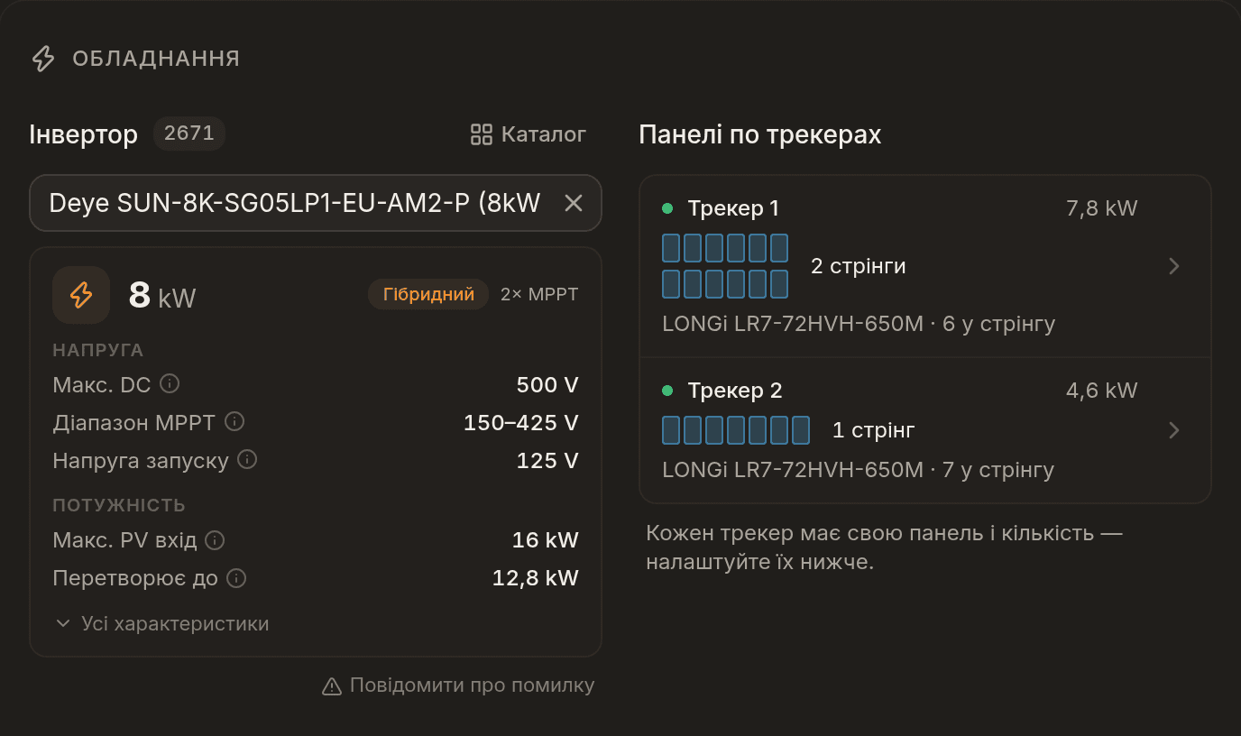Click LONGi LR7-72HVH-650M · 6 у стрінгу
The image size is (1241, 736).
[859, 323]
